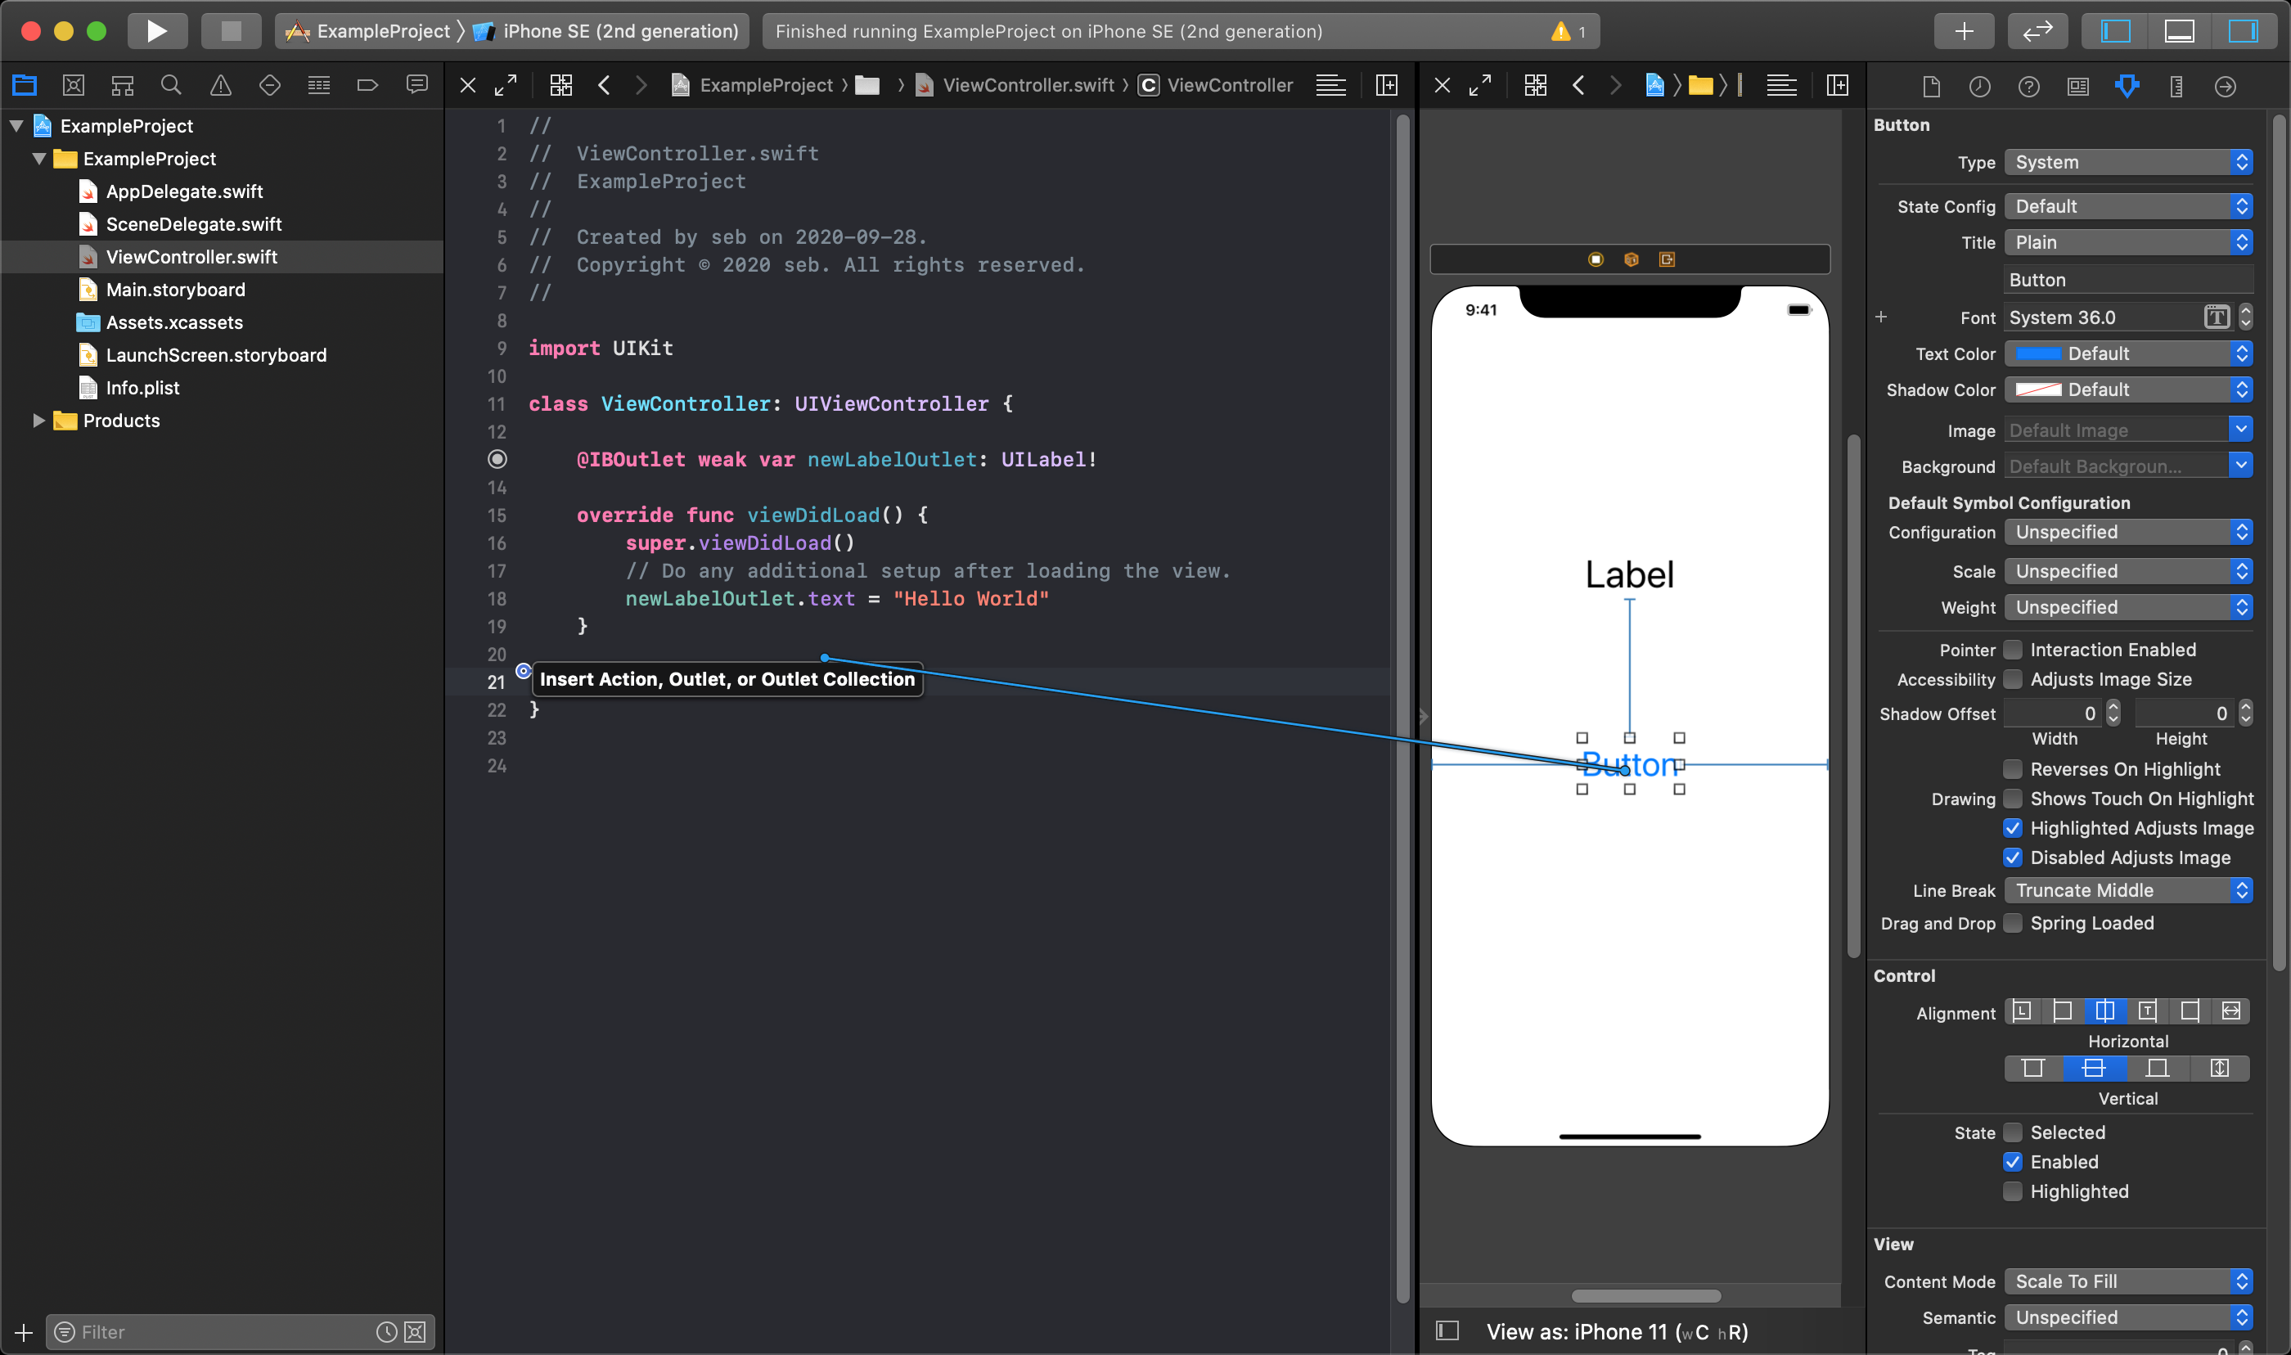Add editor on right in storyboard pane
Screen dimensions: 2291x1355
point(1838,86)
